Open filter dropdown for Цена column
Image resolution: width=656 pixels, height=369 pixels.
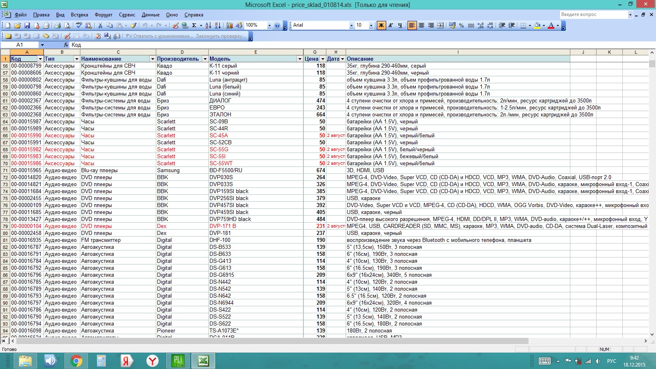coord(323,59)
